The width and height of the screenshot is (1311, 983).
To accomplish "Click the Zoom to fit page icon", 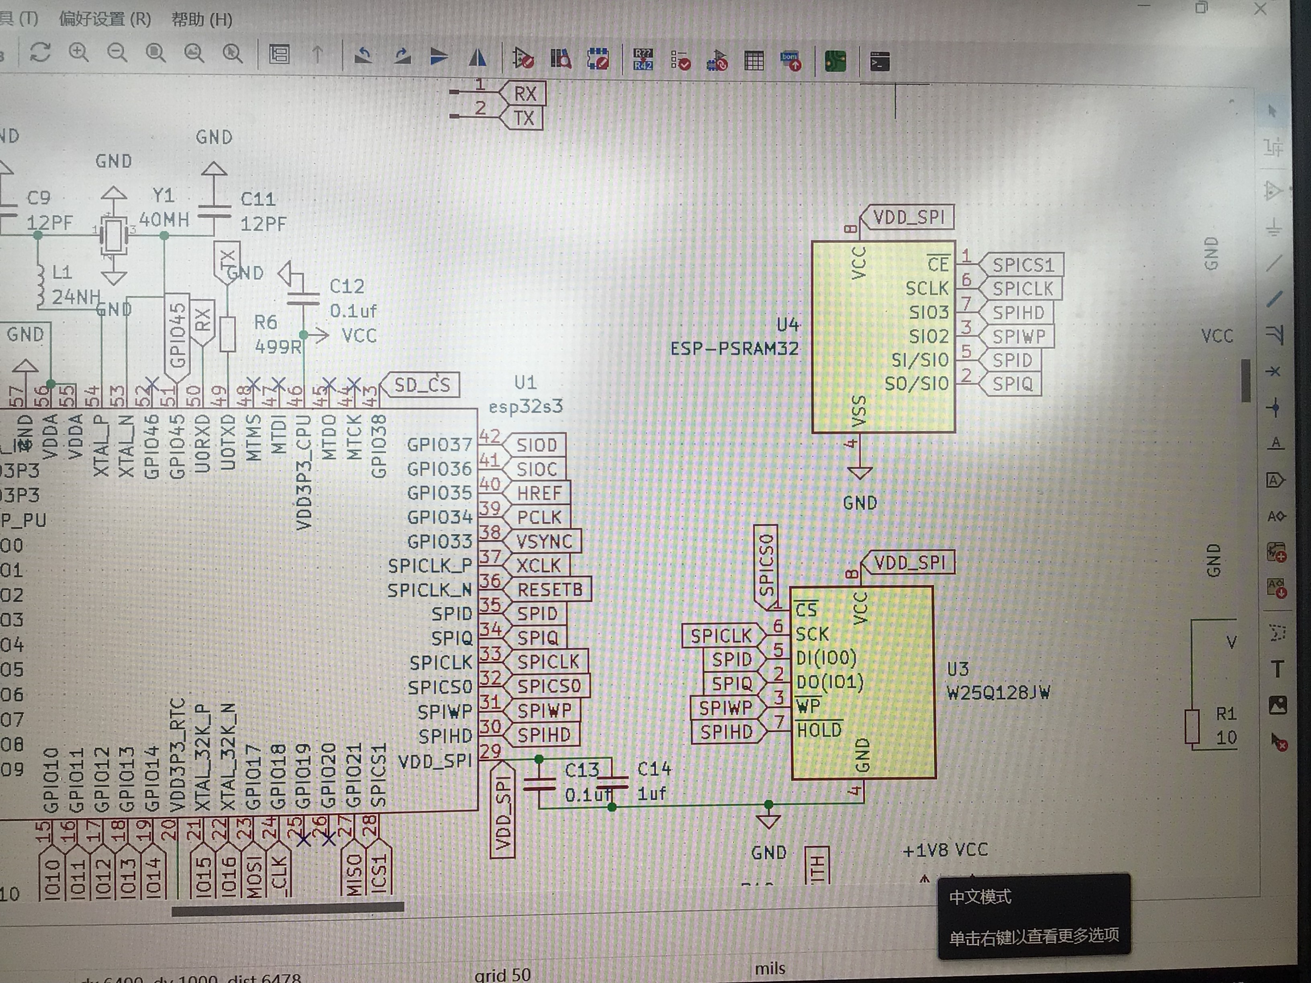I will coord(156,54).
